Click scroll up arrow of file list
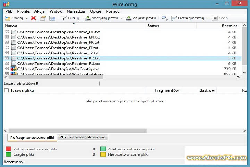 (x=244, y=25)
